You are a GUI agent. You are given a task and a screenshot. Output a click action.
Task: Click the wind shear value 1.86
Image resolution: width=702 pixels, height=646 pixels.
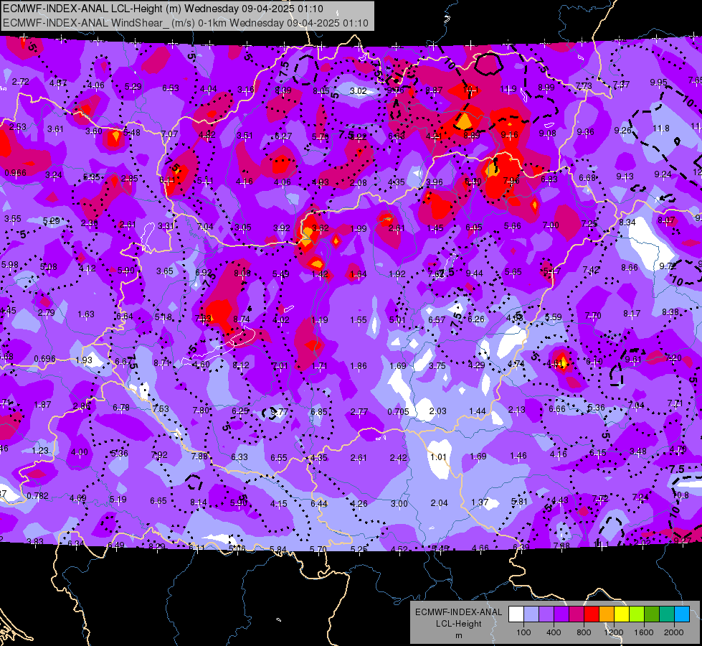point(358,366)
